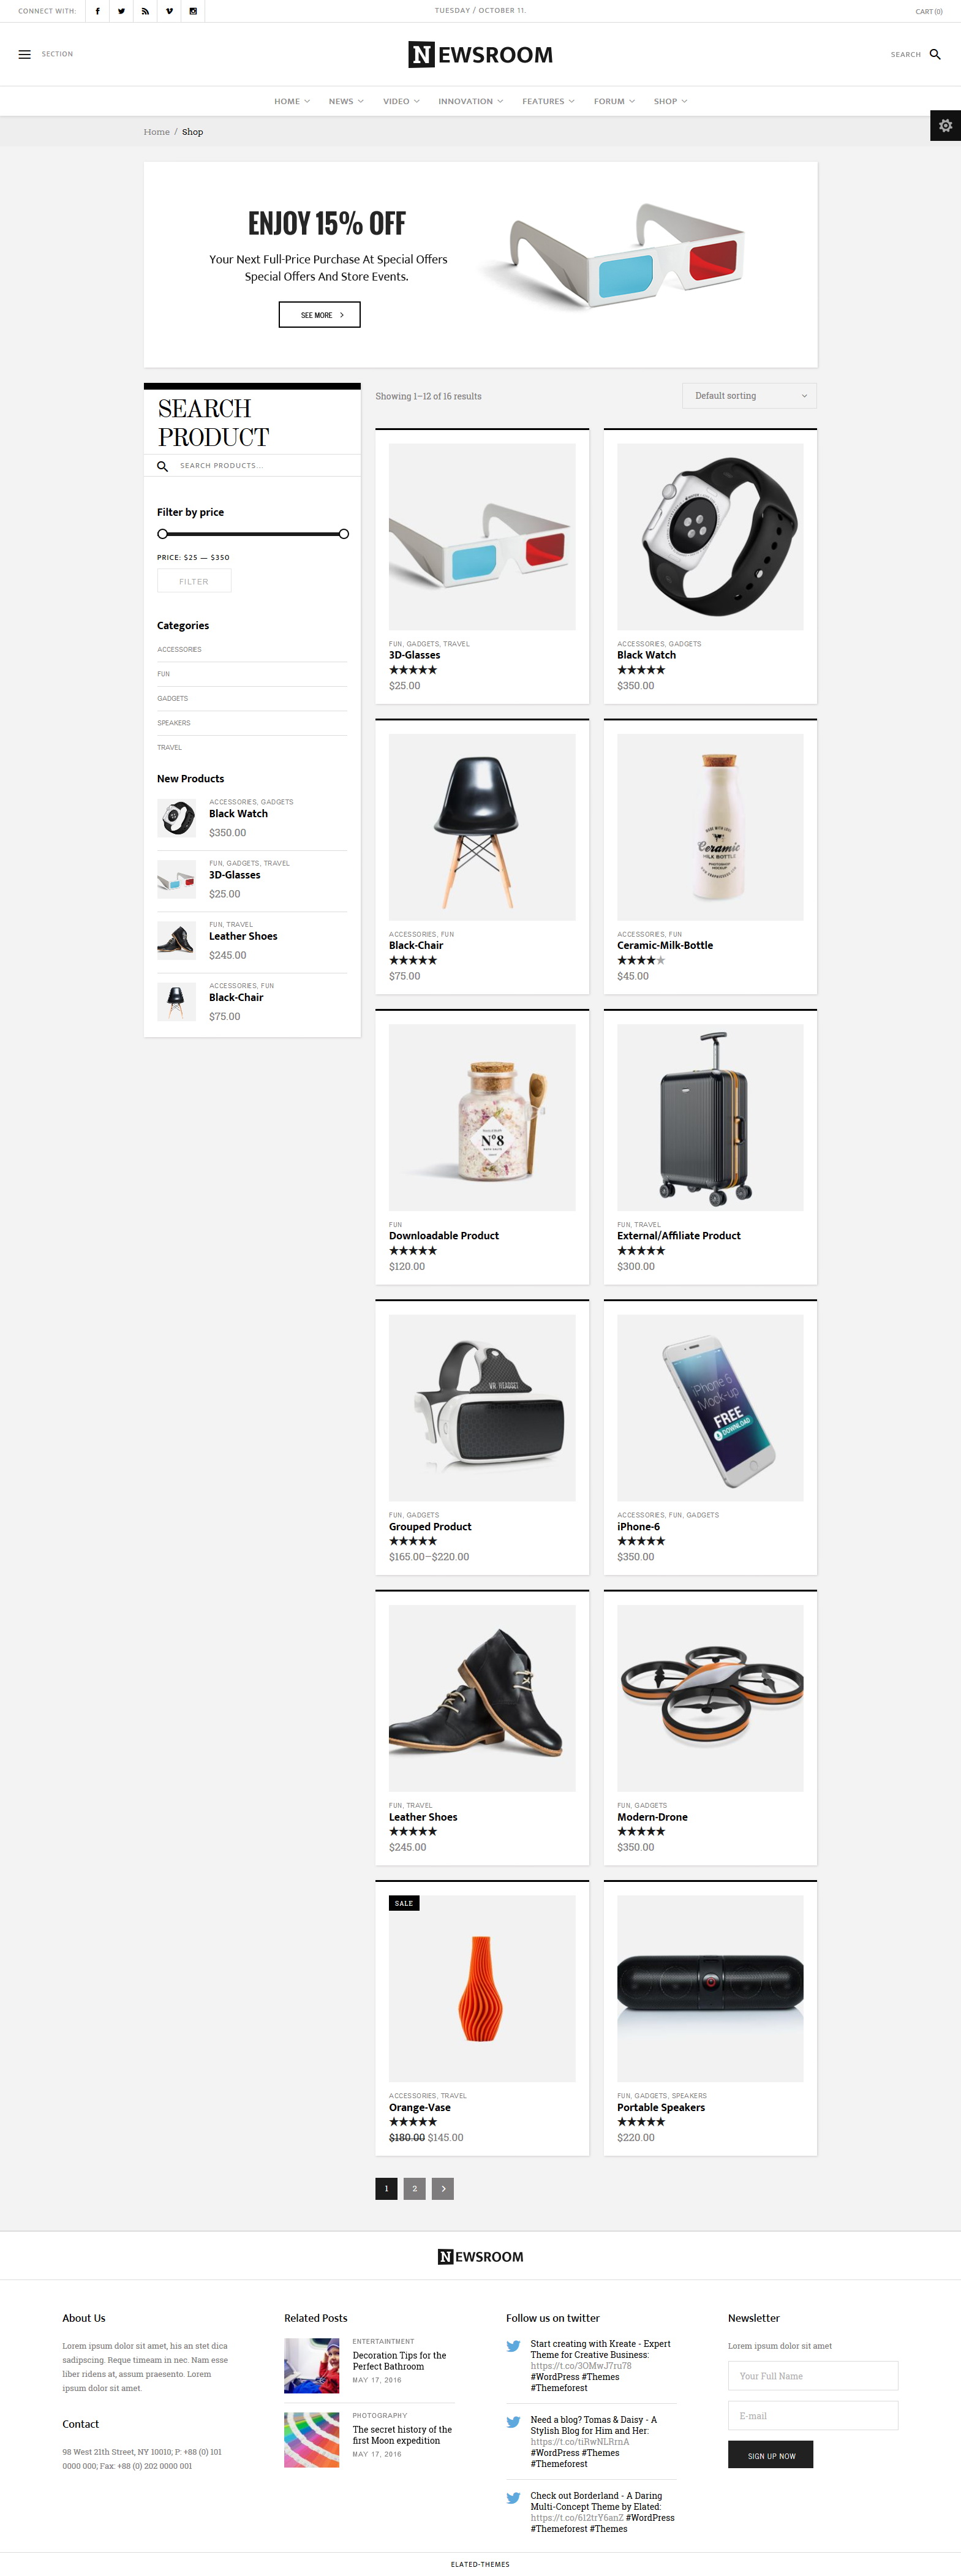The height and width of the screenshot is (2576, 961).
Task: Click the Sign Up Now button
Action: coord(770,2455)
